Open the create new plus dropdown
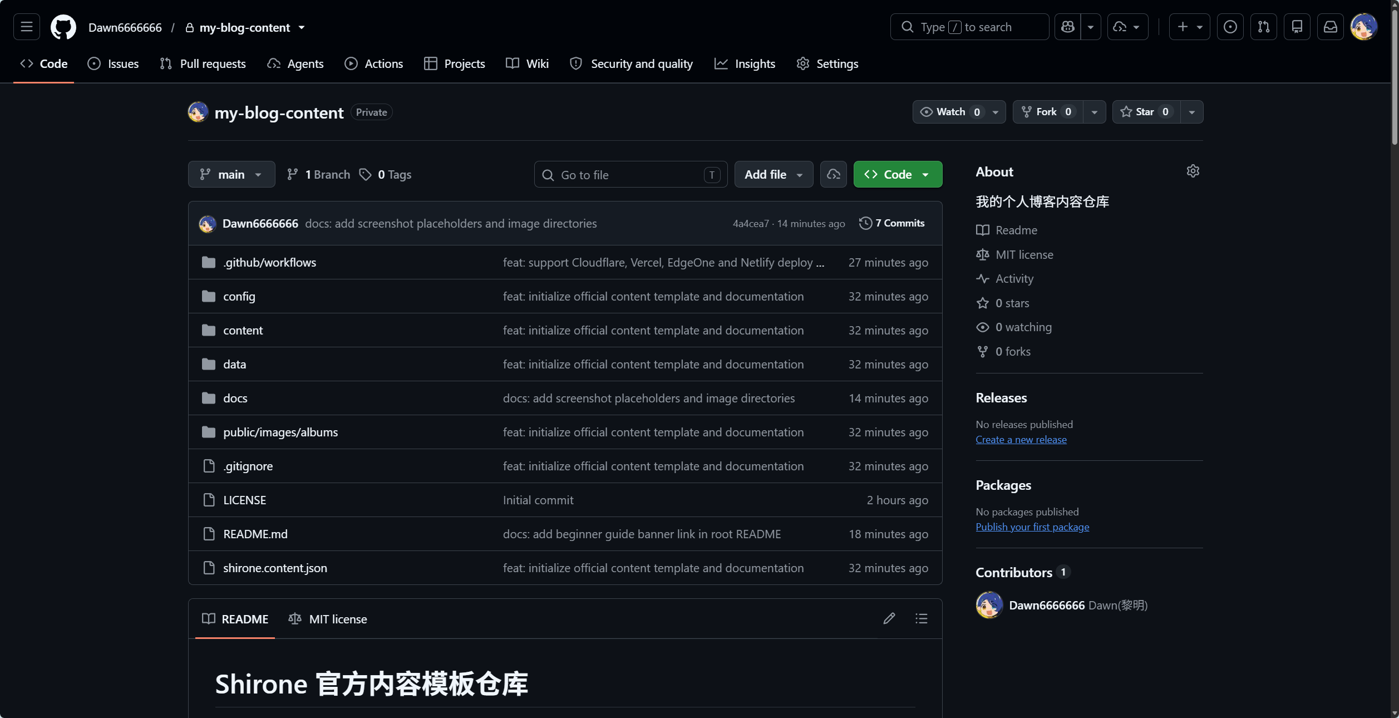The width and height of the screenshot is (1399, 718). (1189, 27)
